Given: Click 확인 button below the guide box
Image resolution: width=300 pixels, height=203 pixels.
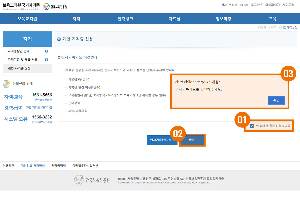Looking at the screenshot, I should (192, 140).
